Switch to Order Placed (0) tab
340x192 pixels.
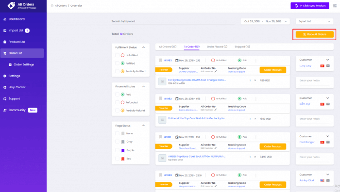(x=217, y=47)
